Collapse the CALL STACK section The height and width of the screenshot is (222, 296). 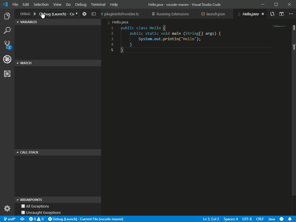pos(29,152)
